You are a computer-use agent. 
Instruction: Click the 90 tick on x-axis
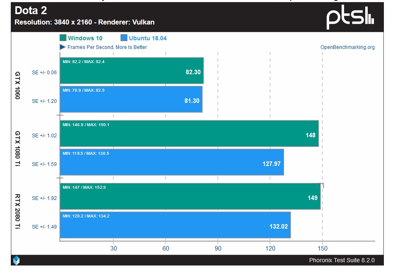coord(218,249)
